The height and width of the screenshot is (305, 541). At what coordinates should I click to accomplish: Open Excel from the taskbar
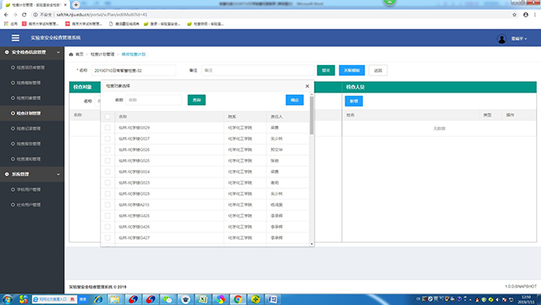coord(203,299)
